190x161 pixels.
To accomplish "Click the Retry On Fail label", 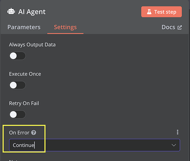I will point(24,103).
